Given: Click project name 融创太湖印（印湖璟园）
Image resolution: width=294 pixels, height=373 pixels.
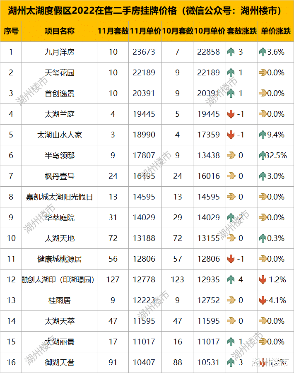Looking at the screenshot, I should pos(59,279).
